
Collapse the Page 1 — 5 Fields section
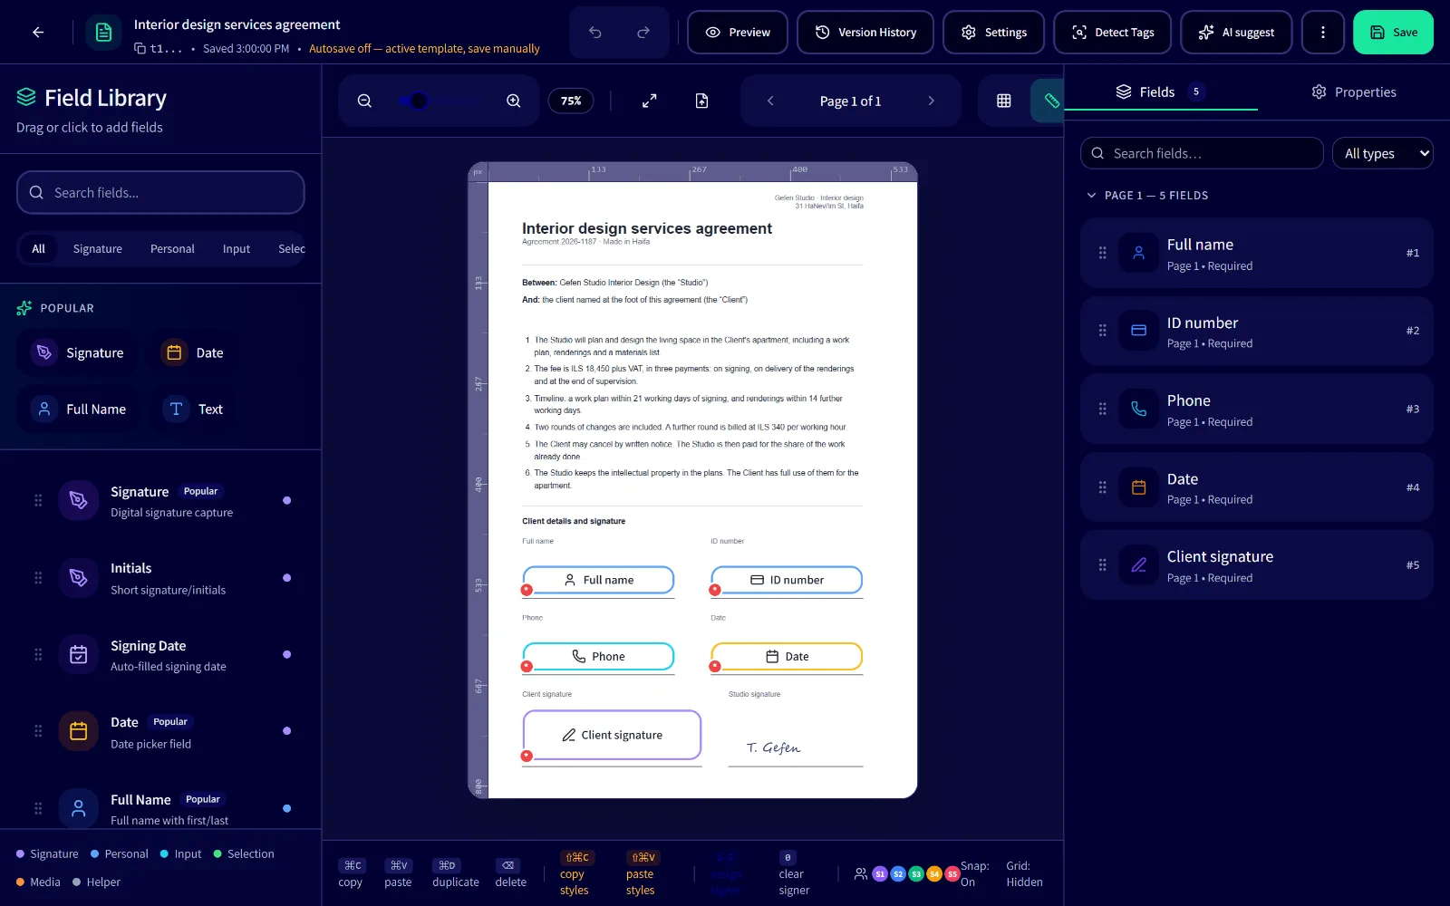click(1148, 195)
